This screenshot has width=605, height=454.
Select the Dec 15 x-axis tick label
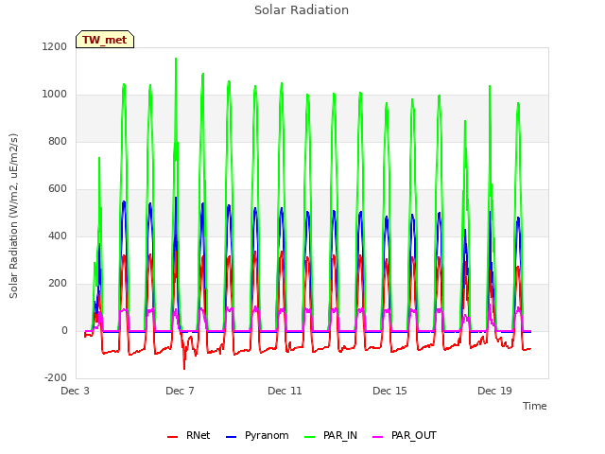(389, 391)
